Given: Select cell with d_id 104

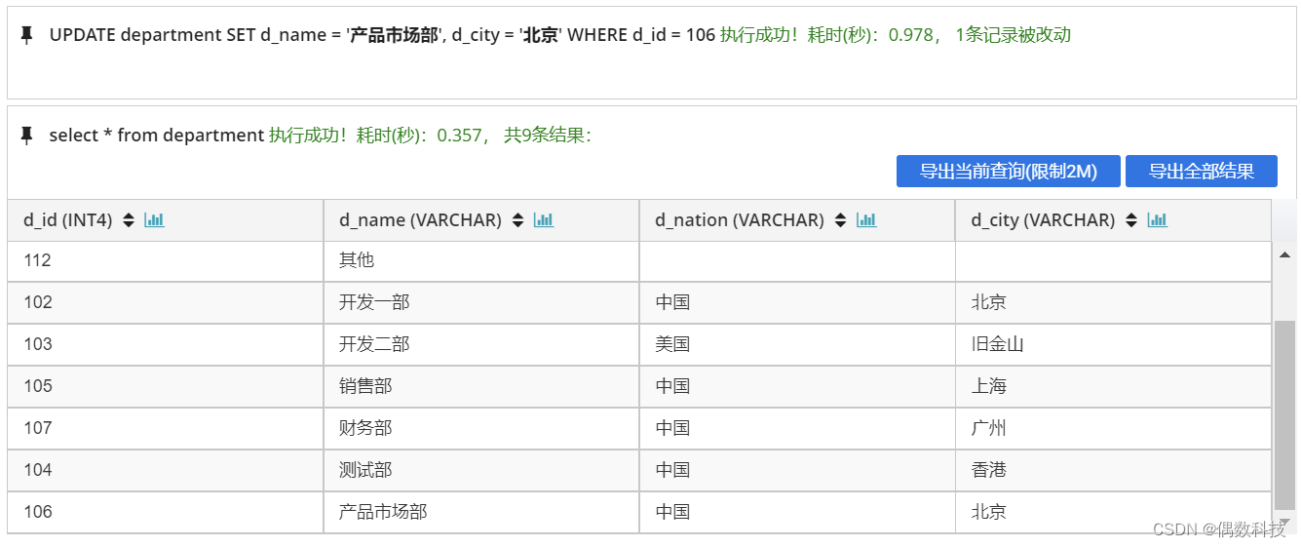Looking at the screenshot, I should 166,470.
